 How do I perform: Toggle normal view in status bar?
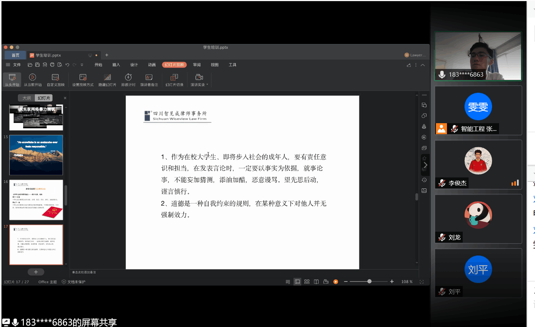pyautogui.click(x=297, y=282)
